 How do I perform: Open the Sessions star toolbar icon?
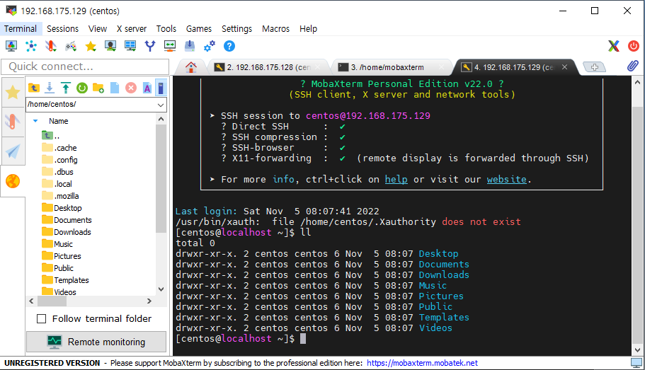(91, 46)
